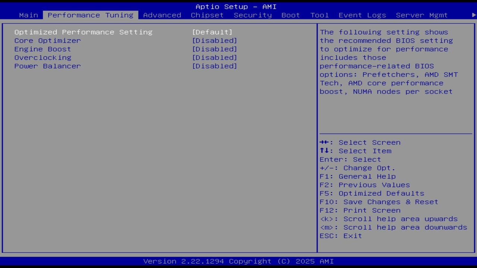477x268 pixels.
Task: Enable the Overclocking option
Action: click(x=215, y=58)
